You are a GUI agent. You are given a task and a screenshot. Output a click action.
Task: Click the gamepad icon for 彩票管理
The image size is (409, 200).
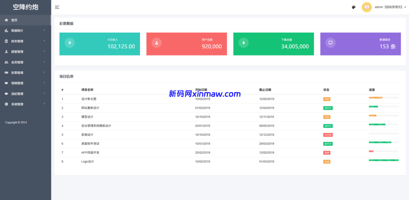click(x=6, y=73)
